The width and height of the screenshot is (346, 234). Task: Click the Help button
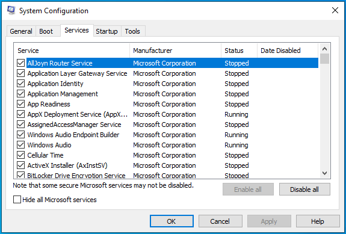coord(318,221)
